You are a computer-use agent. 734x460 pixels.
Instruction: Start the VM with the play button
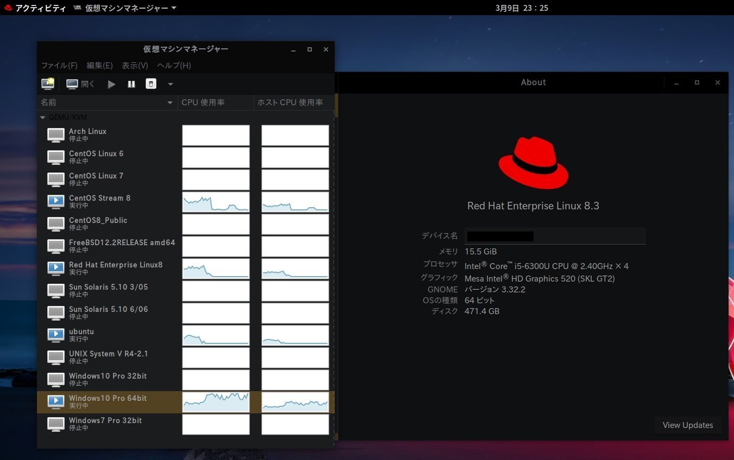click(x=111, y=84)
